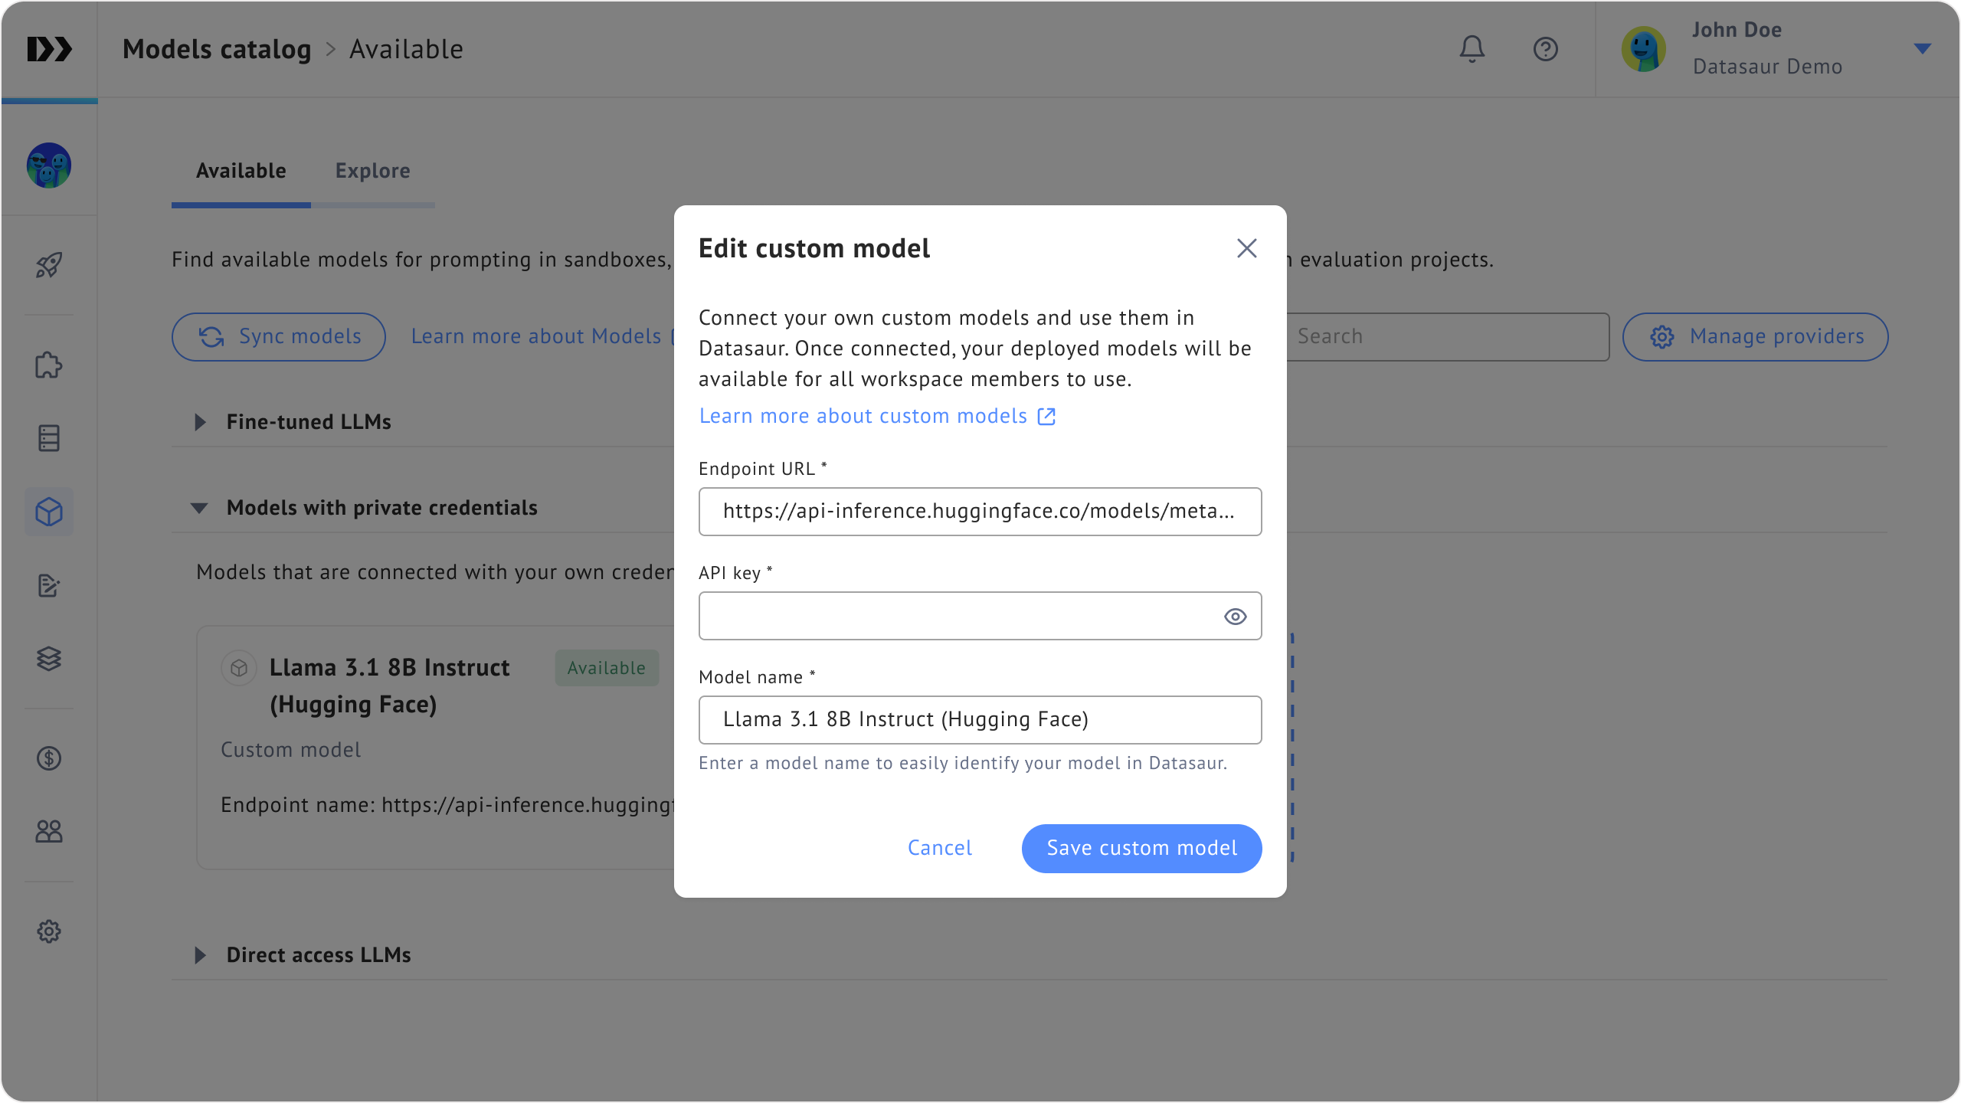Click the rocket icon in sidebar
This screenshot has width=1961, height=1103.
(49, 265)
